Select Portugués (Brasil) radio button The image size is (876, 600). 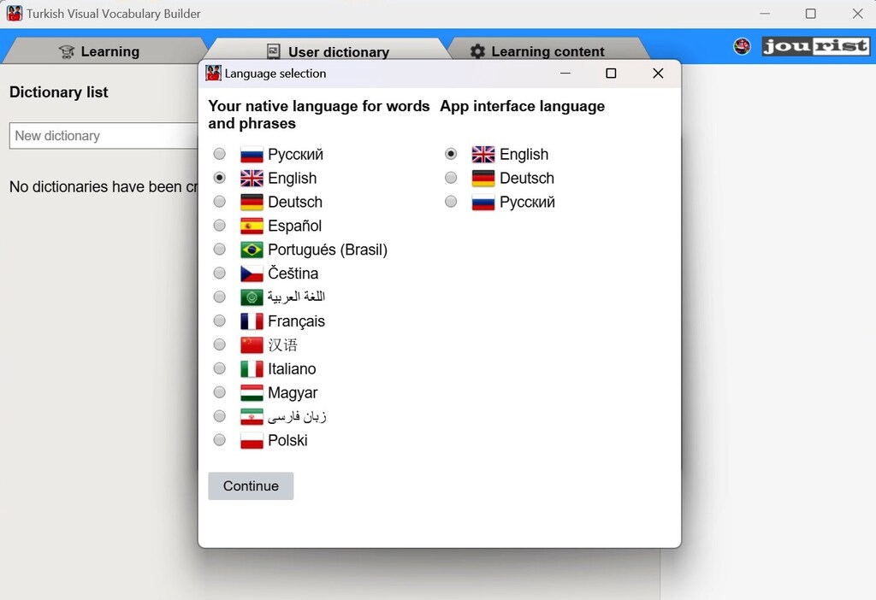[220, 249]
